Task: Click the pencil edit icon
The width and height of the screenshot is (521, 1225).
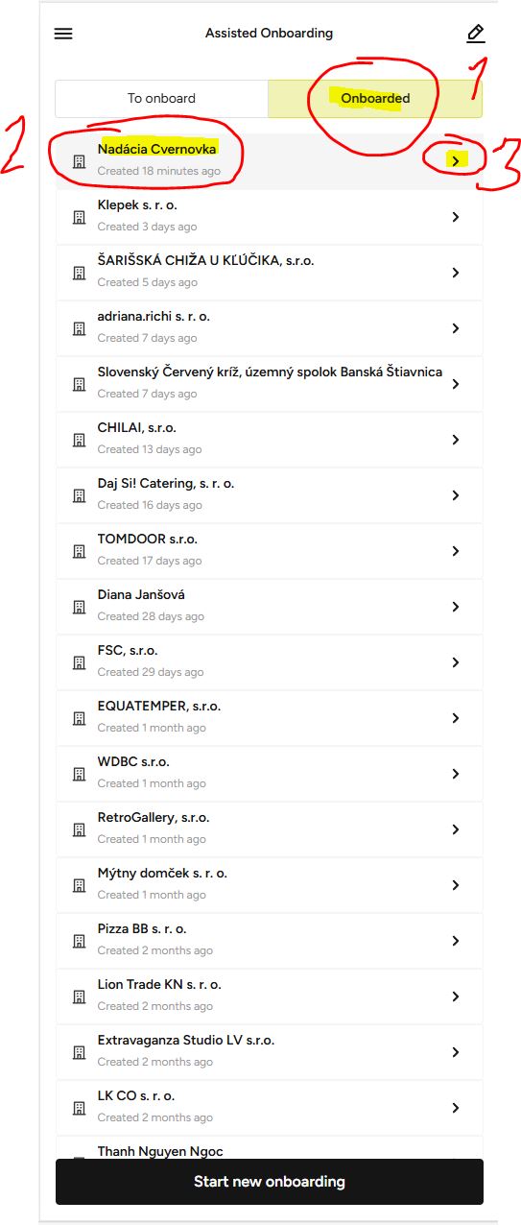Action: click(x=475, y=34)
